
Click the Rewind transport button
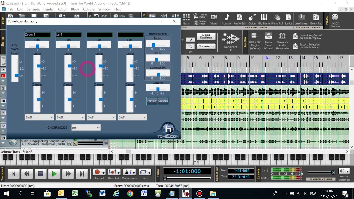[27, 174]
